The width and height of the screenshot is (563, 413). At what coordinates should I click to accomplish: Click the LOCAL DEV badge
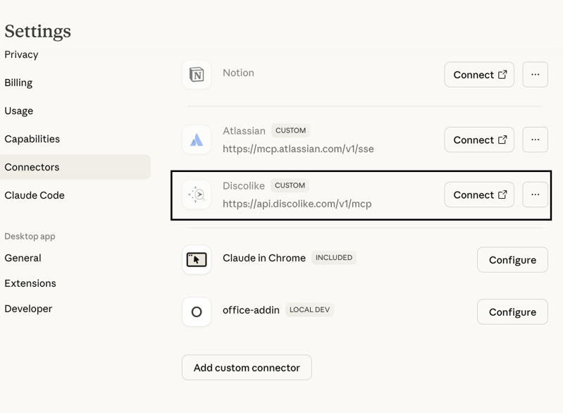[x=309, y=309]
